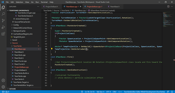Open the Go menu

point(32,2)
